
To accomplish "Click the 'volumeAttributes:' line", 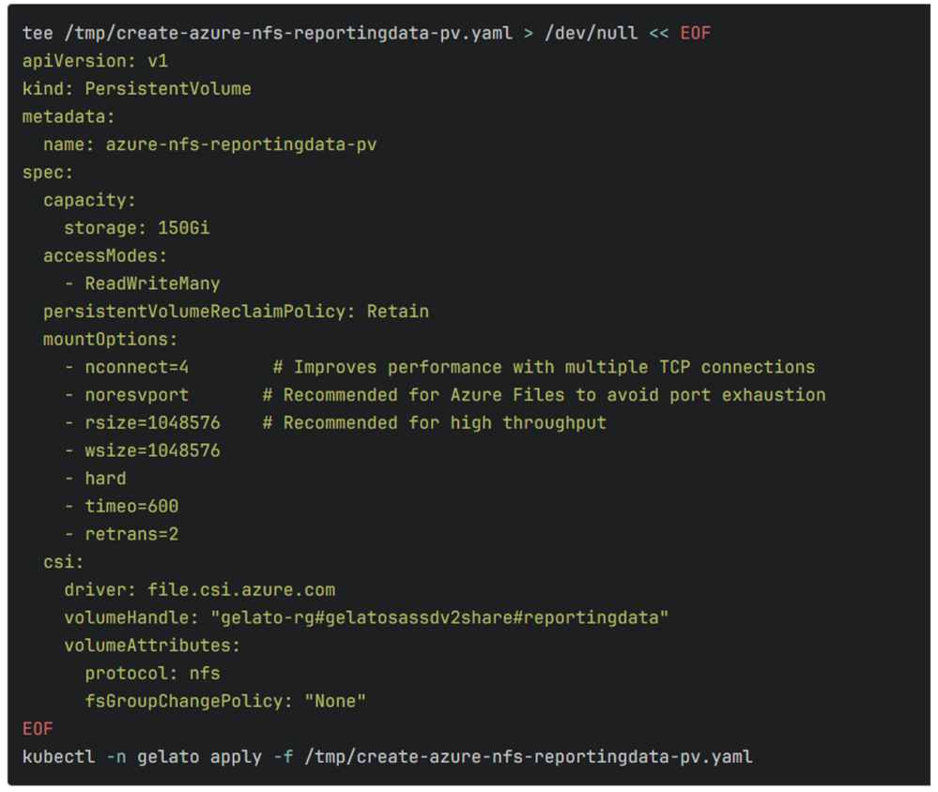I will tap(152, 646).
